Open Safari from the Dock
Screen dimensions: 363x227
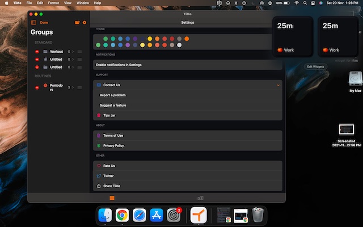[x=140, y=215]
